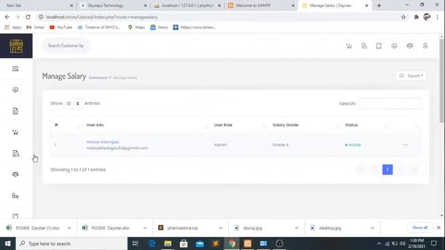Image resolution: width=445 pixels, height=250 pixels.
Task: Click the document icon in top header
Action: tap(364, 46)
